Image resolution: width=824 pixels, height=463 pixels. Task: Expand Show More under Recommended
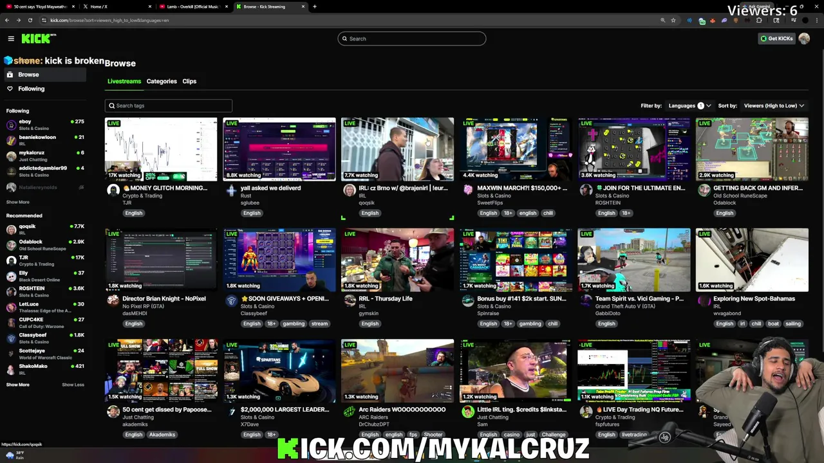click(x=18, y=385)
